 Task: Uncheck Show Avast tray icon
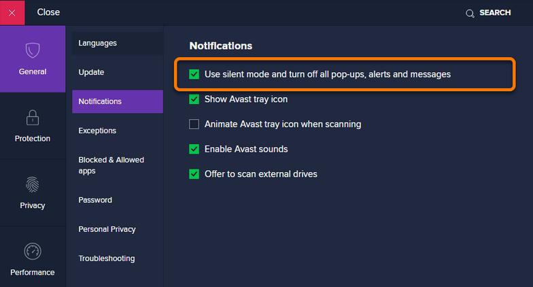coord(194,99)
